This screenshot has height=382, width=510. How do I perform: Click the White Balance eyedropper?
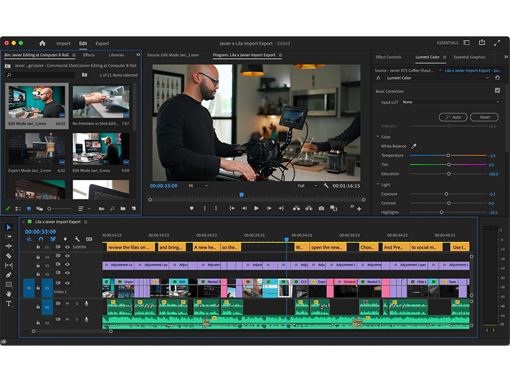(413, 146)
